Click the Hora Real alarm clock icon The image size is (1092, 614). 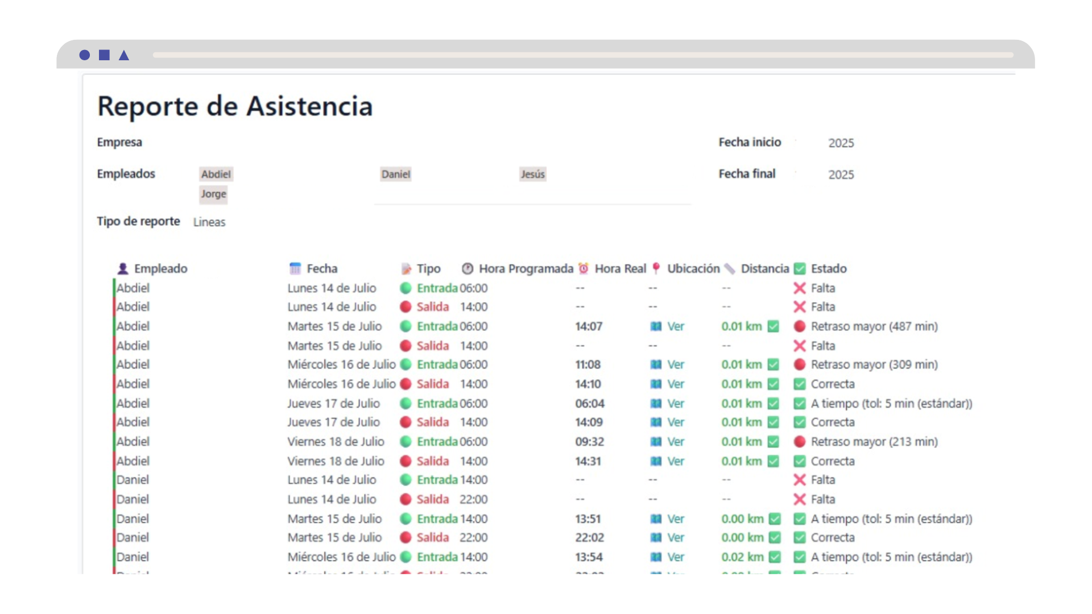pyautogui.click(x=583, y=268)
